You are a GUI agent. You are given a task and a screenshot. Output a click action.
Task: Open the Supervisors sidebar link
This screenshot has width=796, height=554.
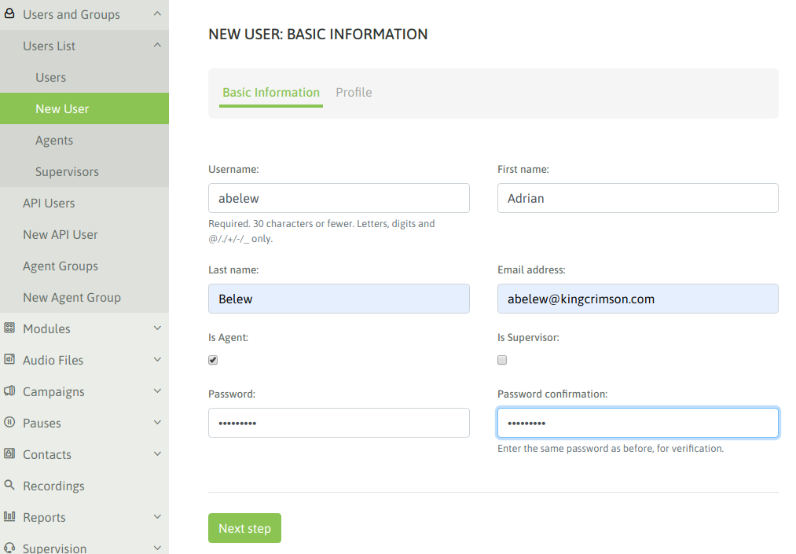[x=67, y=171]
